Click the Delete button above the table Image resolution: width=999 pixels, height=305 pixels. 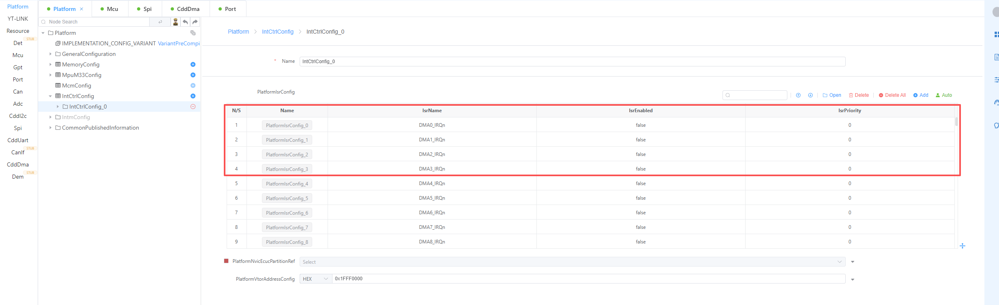coord(859,95)
